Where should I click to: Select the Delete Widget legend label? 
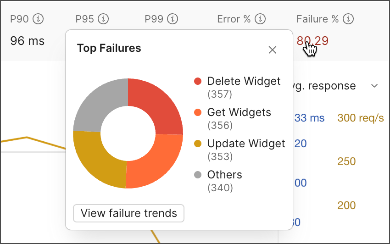click(x=244, y=82)
